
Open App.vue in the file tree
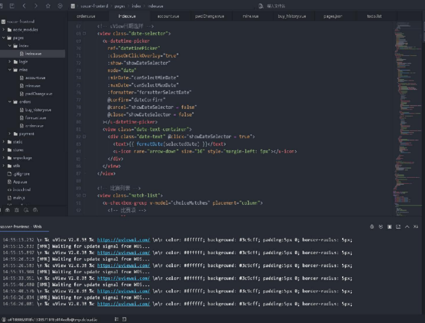(20, 182)
